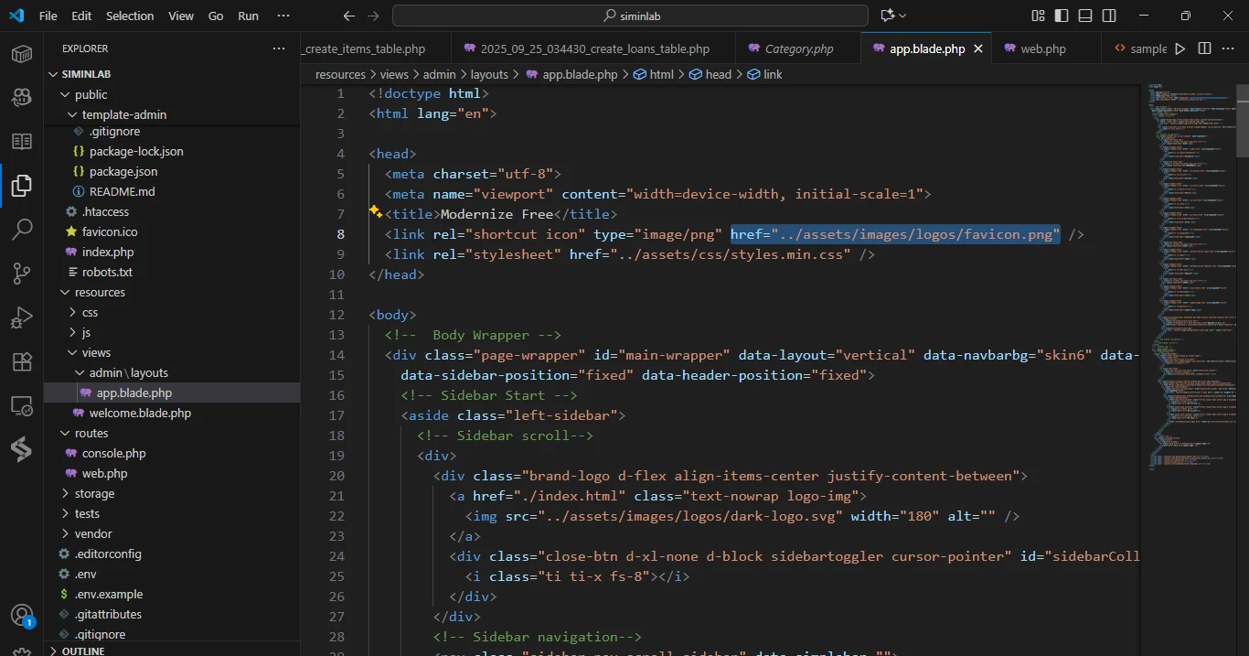Click the command center search box siminlab
Screen dimensions: 1249x656
630,16
